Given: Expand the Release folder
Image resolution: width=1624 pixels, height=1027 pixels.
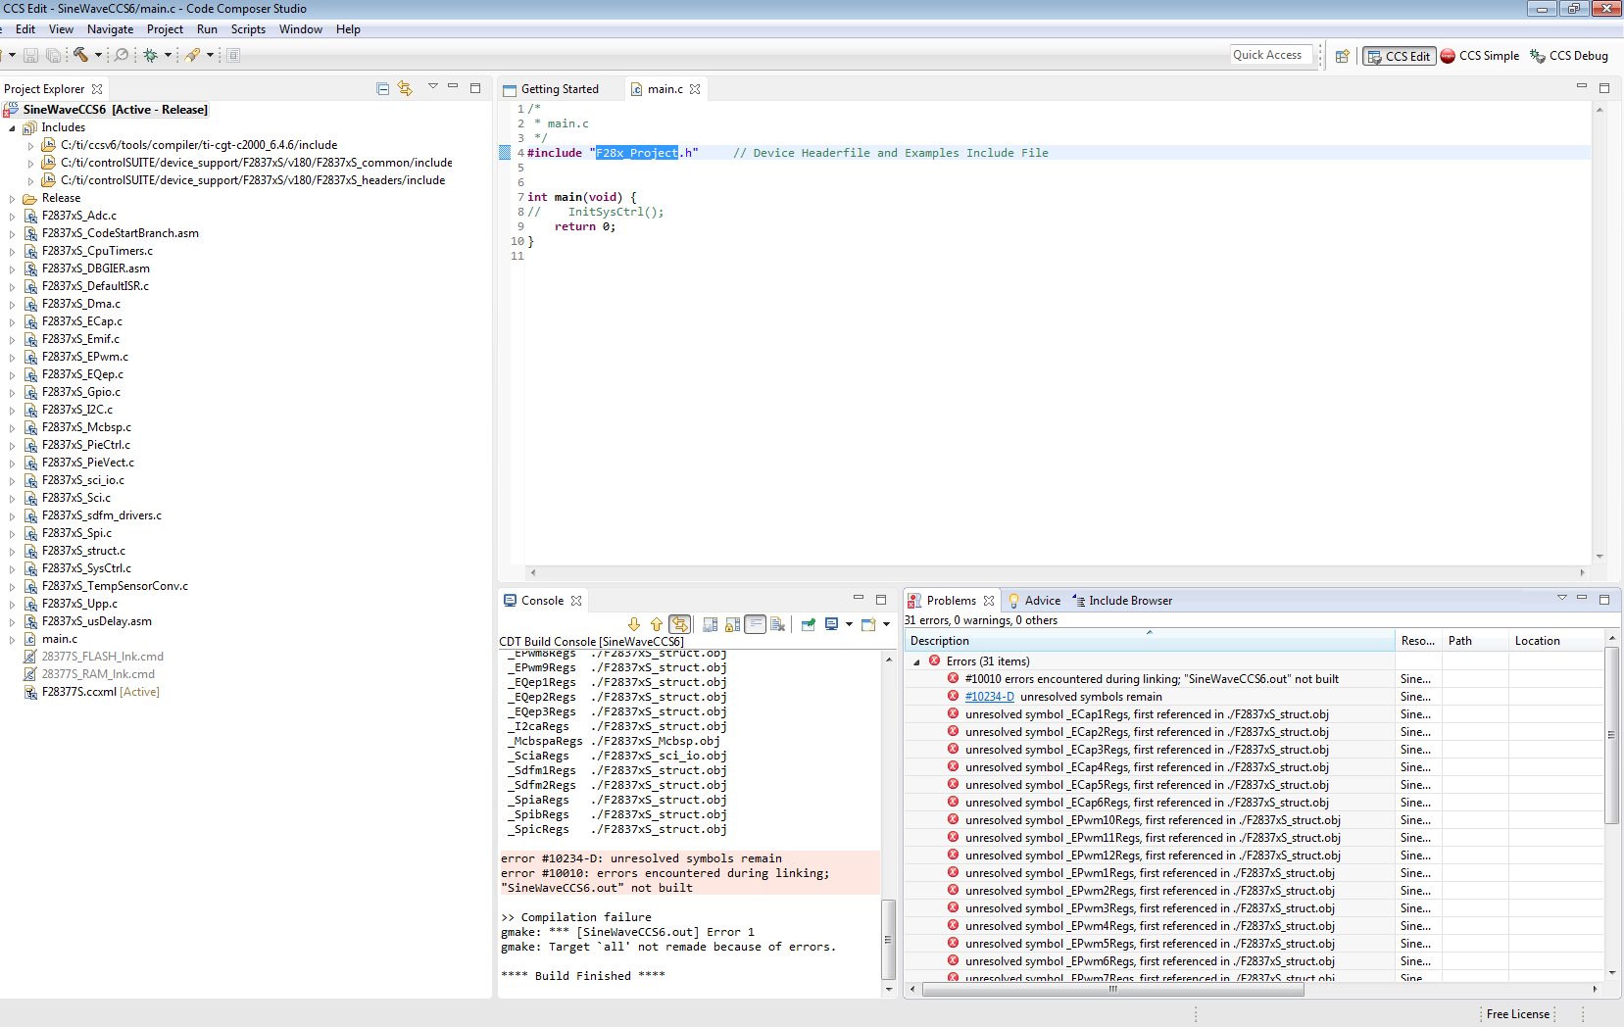Looking at the screenshot, I should (x=12, y=199).
